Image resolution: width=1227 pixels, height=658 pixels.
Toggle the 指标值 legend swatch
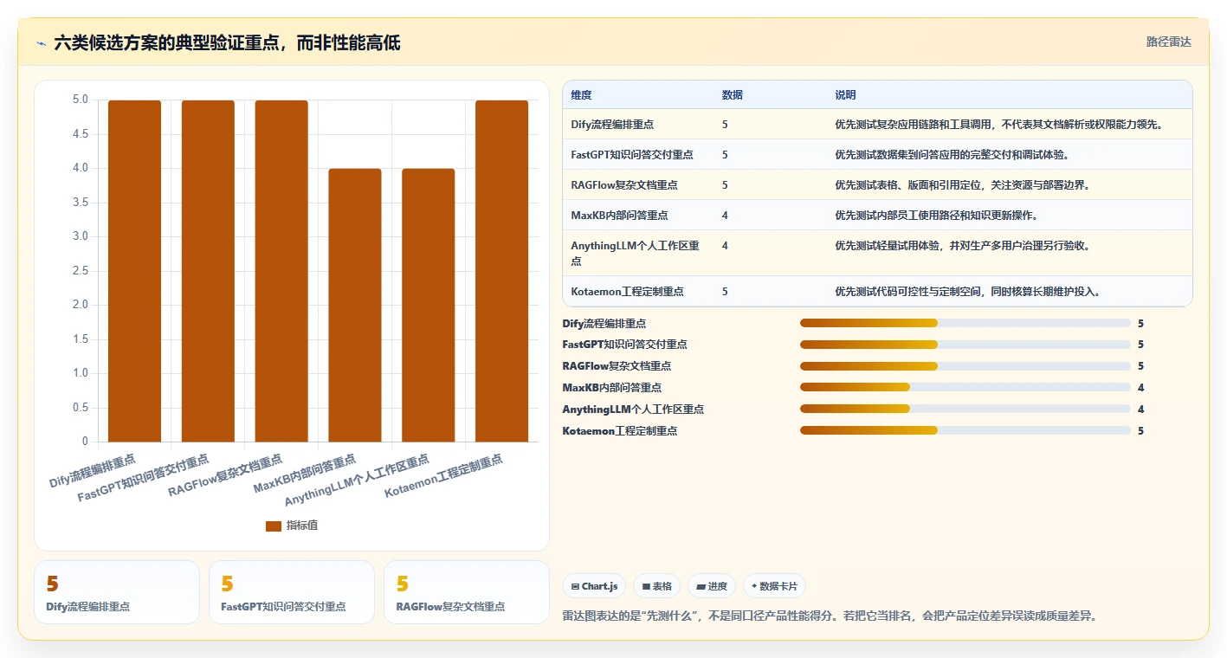point(274,526)
